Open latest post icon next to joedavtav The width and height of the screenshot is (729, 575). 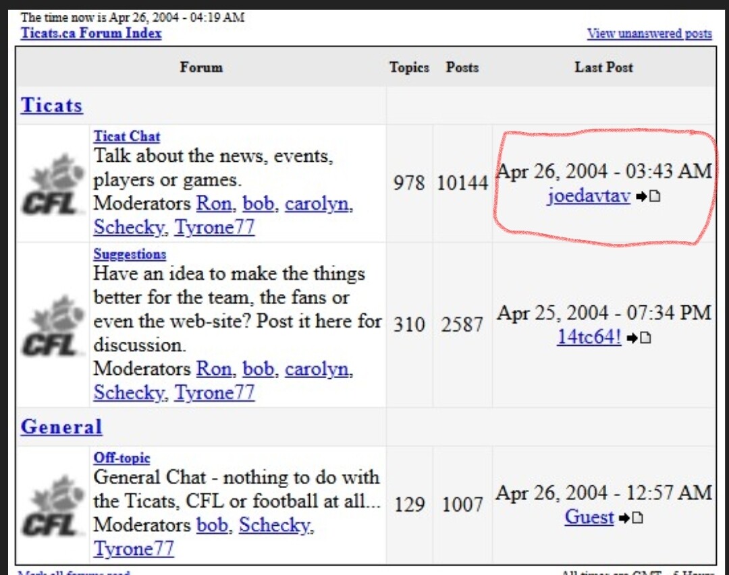[647, 197]
